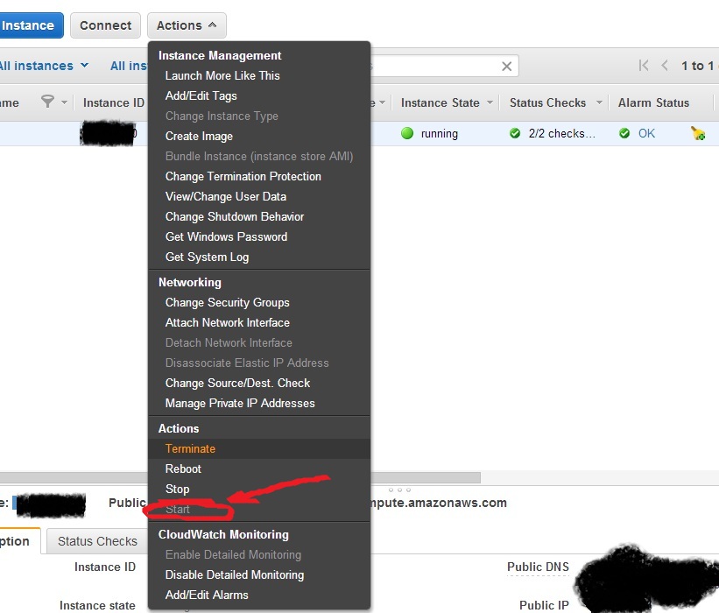This screenshot has width=719, height=613.
Task: Click the Name column filter funnel icon
Action: pyautogui.click(x=47, y=102)
